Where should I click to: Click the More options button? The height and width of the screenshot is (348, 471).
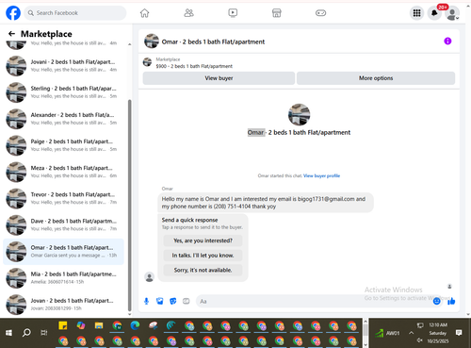376,78
